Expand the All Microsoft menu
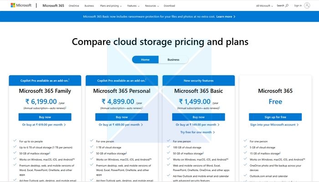Screen dimensions: 319x182 (x=265, y=6)
